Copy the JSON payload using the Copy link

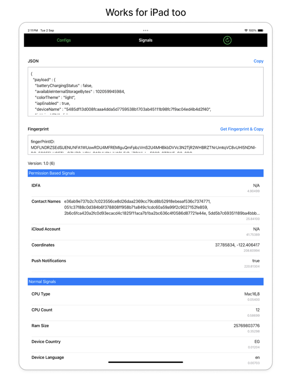coord(258,61)
